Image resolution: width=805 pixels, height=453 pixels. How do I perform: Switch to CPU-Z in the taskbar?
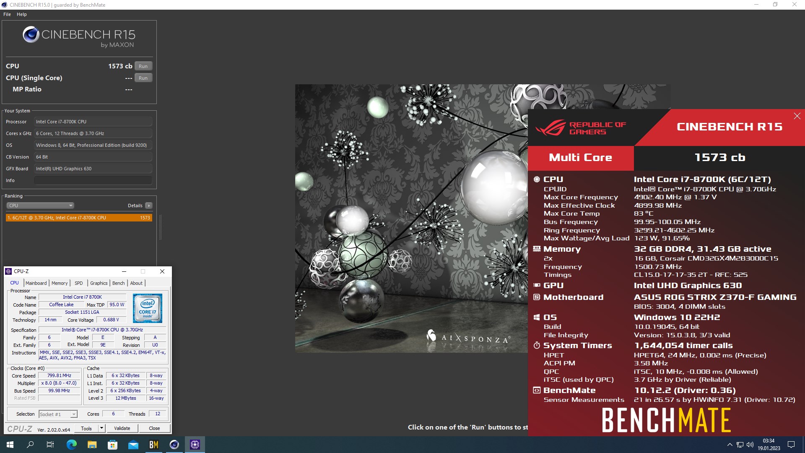pos(195,445)
